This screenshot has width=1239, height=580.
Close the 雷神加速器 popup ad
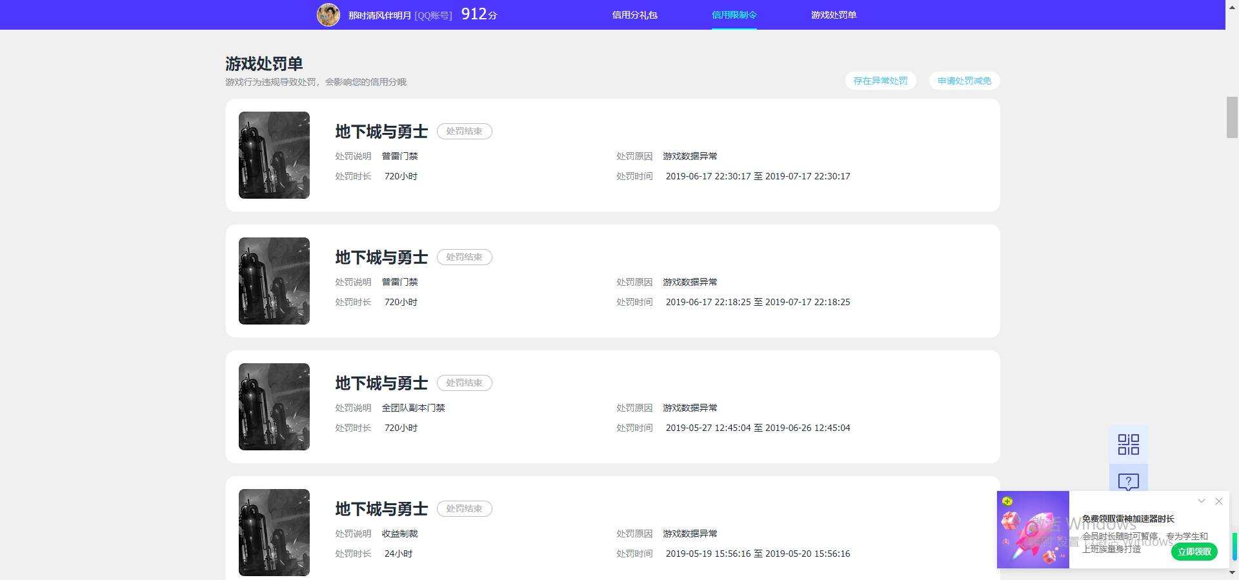pos(1218,501)
